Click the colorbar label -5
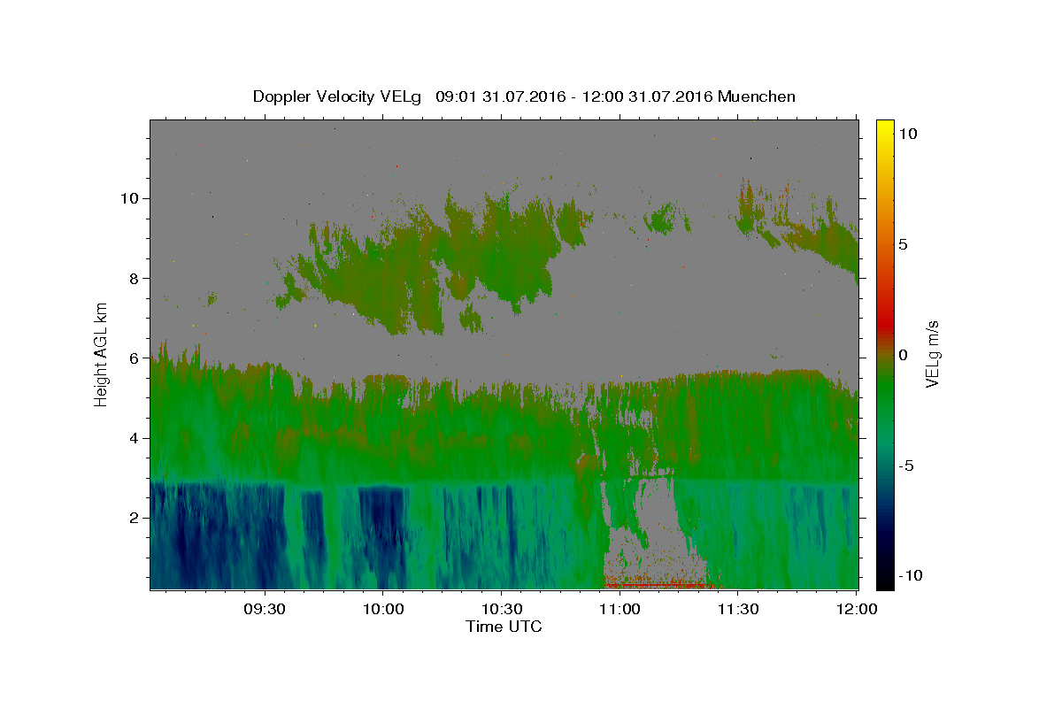 click(x=906, y=466)
